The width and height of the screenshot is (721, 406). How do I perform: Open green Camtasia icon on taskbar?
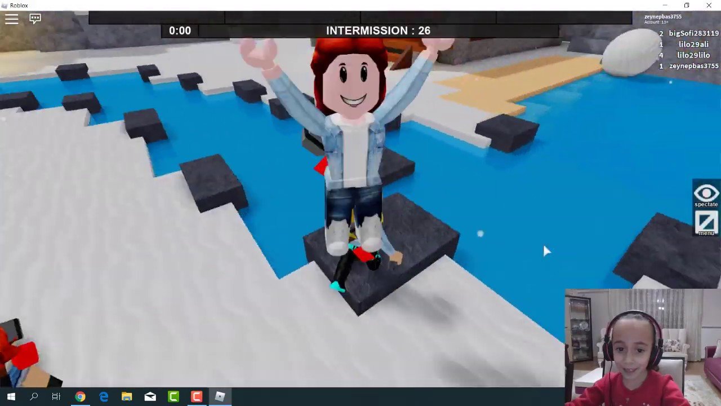(173, 397)
